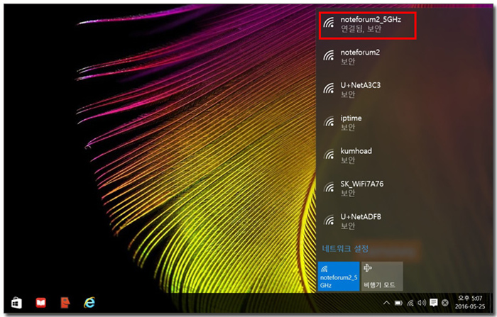Image resolution: width=497 pixels, height=317 pixels.
Task: Launch the red book app on taskbar
Action: tap(41, 303)
